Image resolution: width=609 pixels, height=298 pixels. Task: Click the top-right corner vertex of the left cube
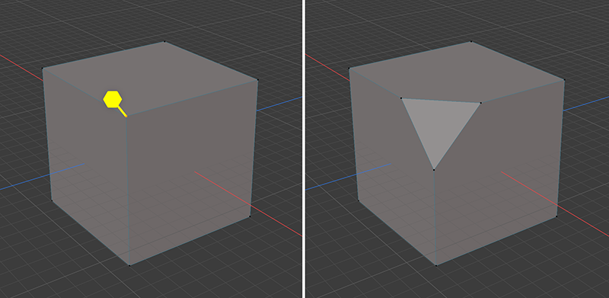click(x=257, y=80)
